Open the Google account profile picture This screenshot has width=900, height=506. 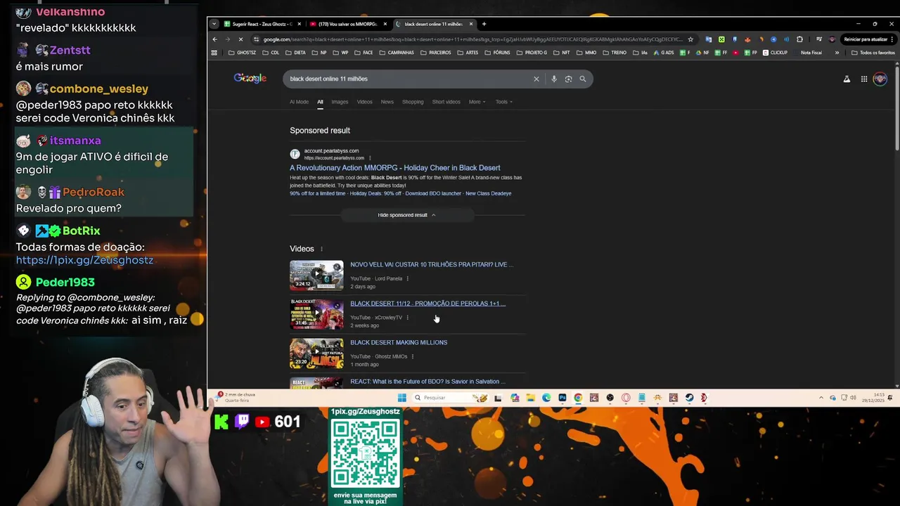pyautogui.click(x=880, y=79)
